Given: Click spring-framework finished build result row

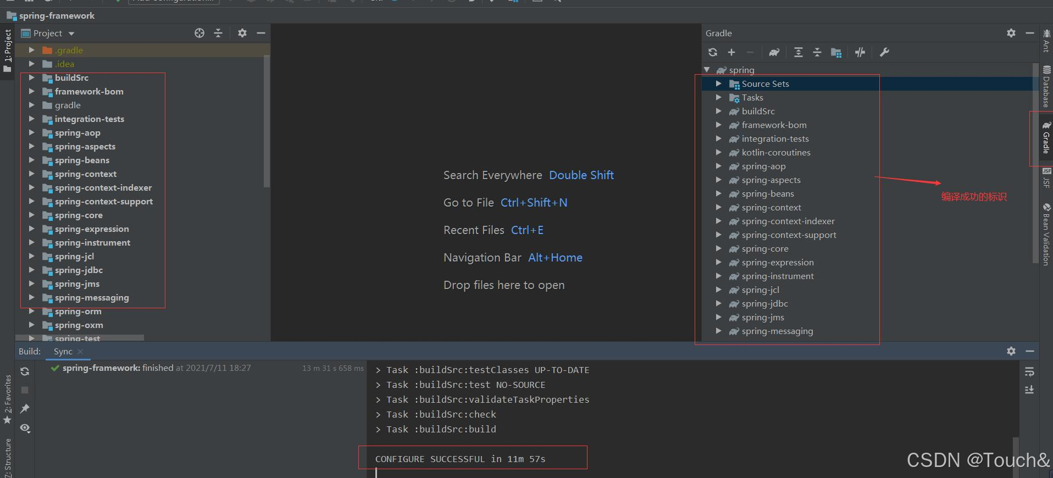Looking at the screenshot, I should (x=207, y=368).
